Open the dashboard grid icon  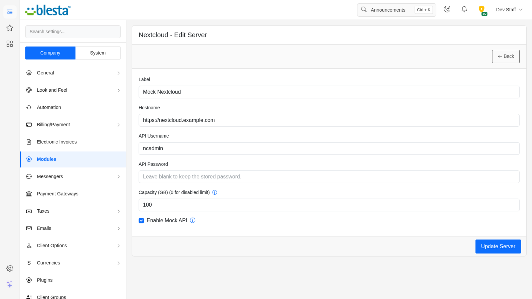pyautogui.click(x=10, y=44)
